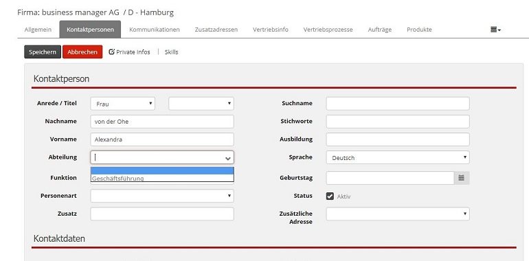Click the Vorname field with Alexandra
Image resolution: width=529 pixels, height=261 pixels.
162,139
